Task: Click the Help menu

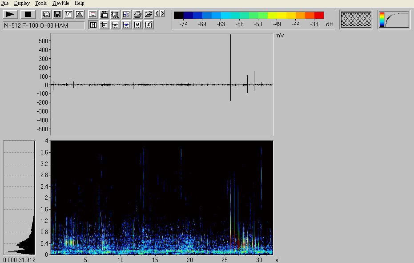Action: (x=79, y=3)
